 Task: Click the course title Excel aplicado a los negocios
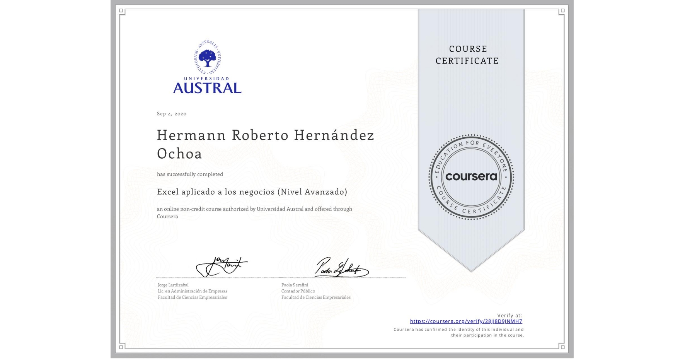pyautogui.click(x=252, y=191)
